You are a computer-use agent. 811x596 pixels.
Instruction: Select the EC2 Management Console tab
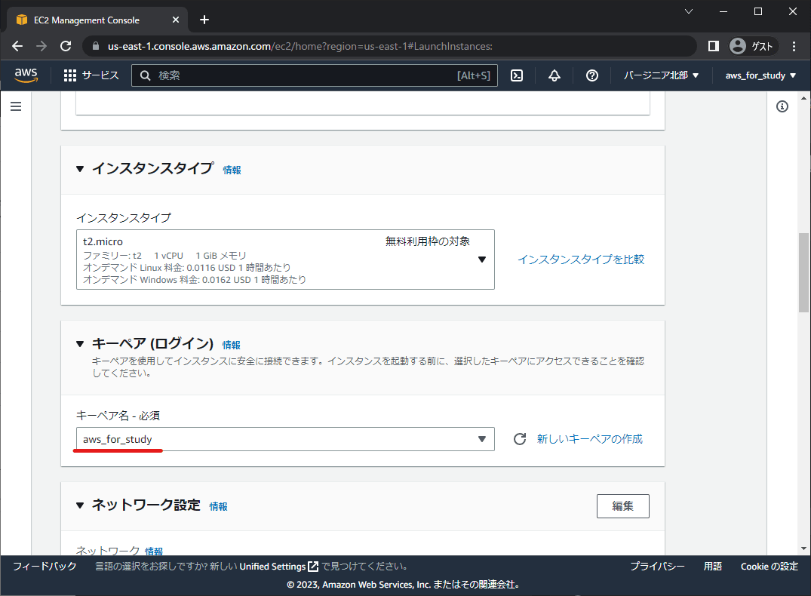coord(98,20)
